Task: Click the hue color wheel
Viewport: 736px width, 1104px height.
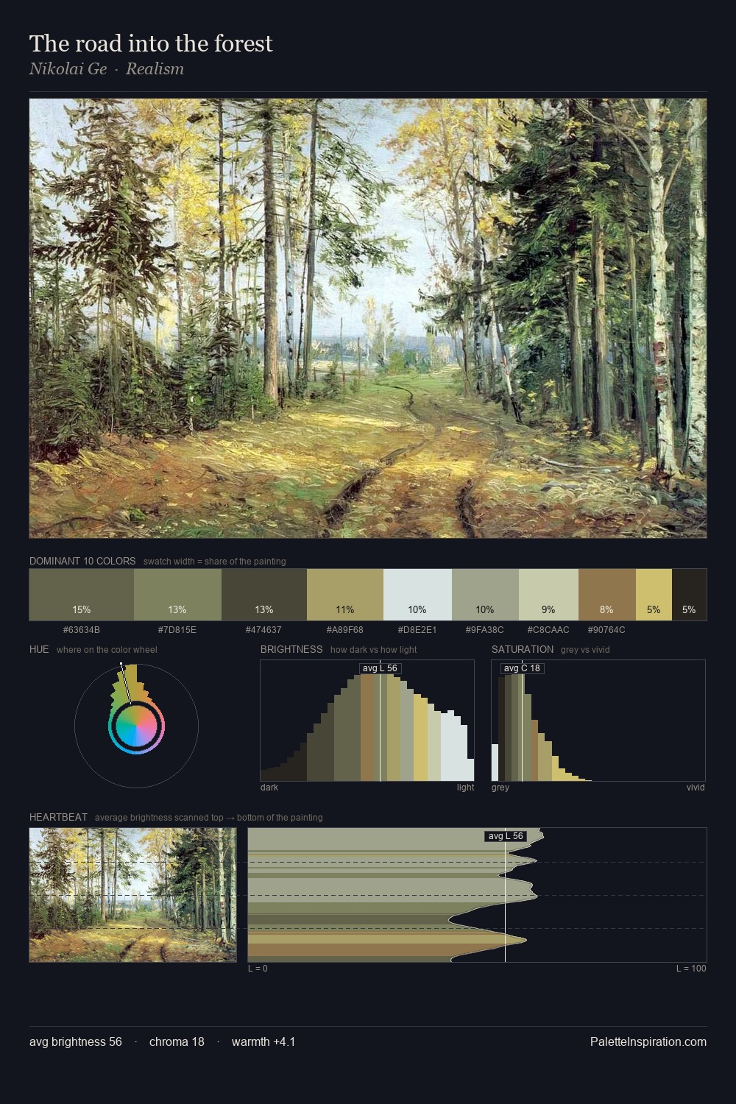Action: [x=136, y=726]
